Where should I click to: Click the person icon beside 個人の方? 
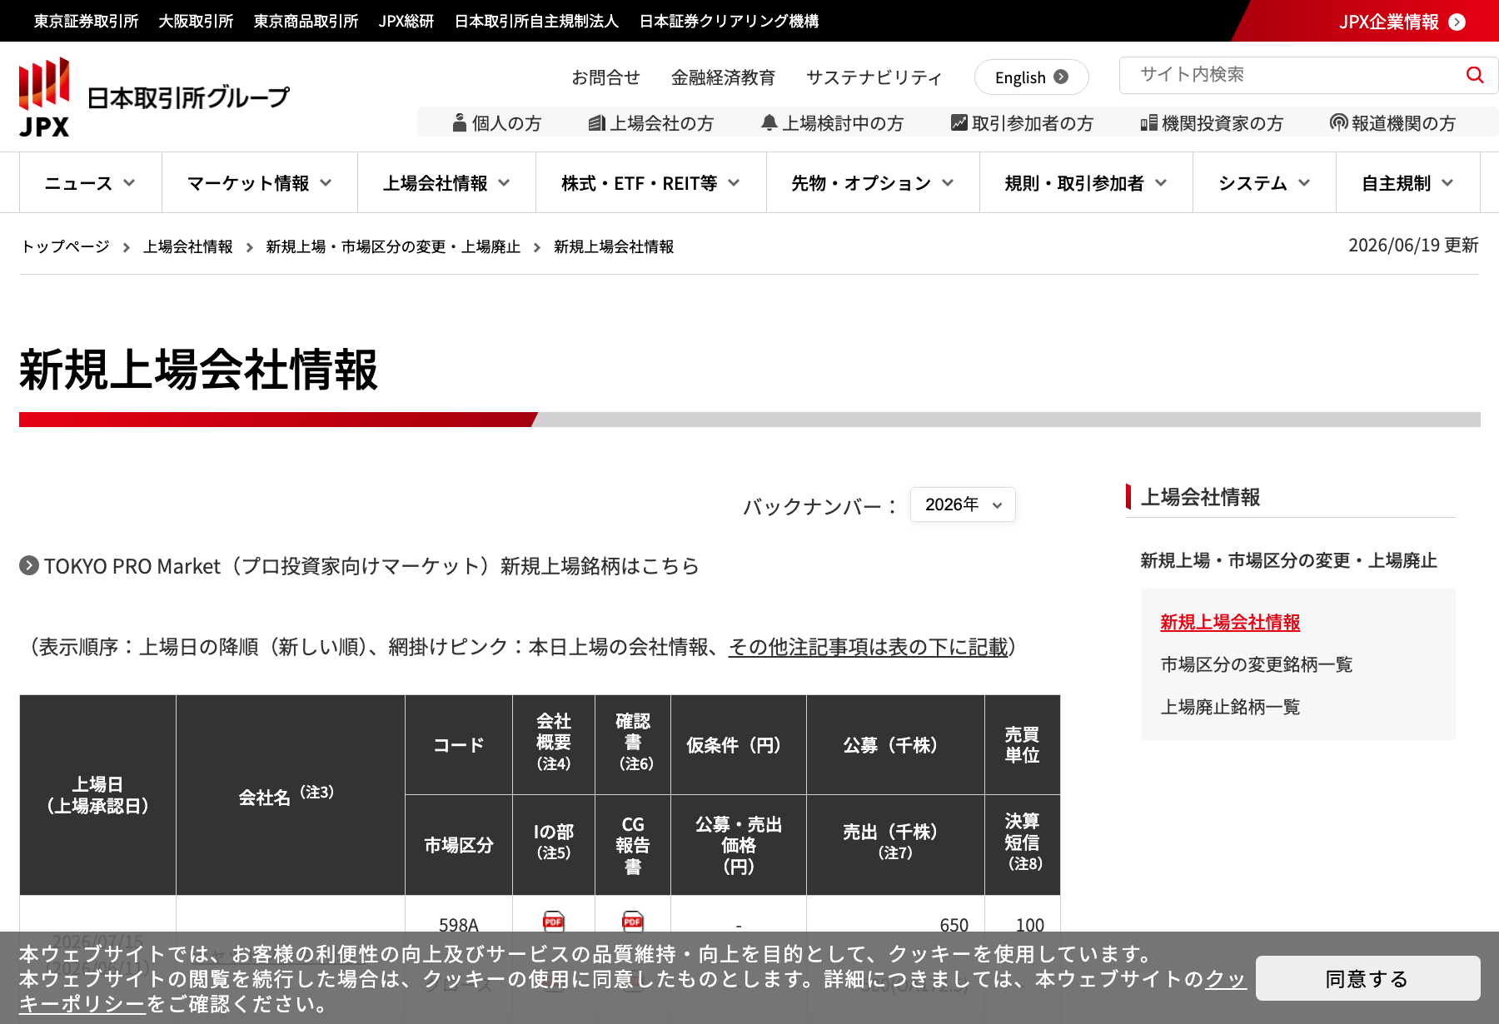(x=459, y=123)
